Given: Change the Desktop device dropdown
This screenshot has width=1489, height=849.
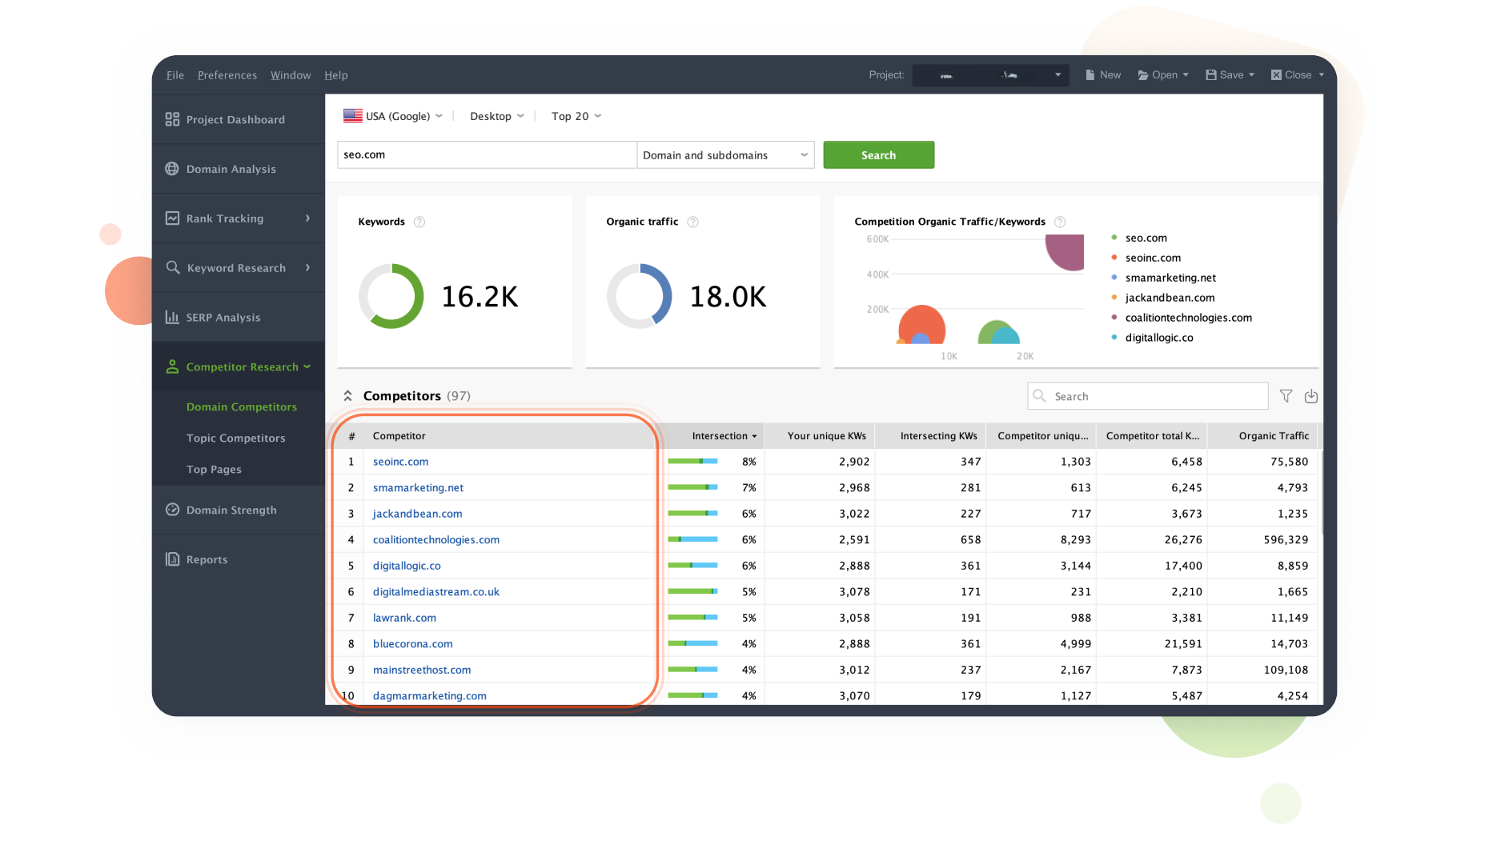Looking at the screenshot, I should [497, 116].
